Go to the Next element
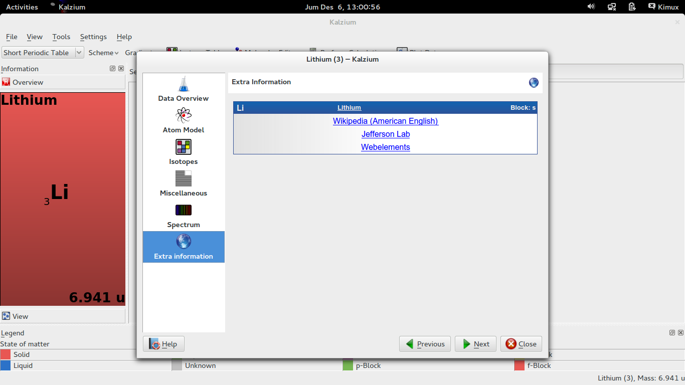This screenshot has height=385, width=685. (x=475, y=344)
